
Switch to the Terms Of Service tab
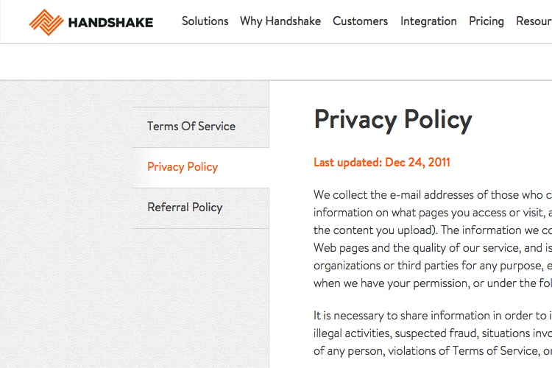(201, 127)
